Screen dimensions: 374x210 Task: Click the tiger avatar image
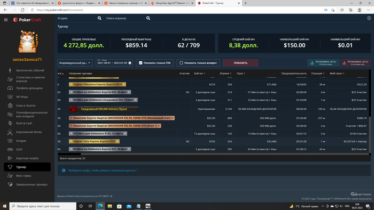pyautogui.click(x=28, y=41)
